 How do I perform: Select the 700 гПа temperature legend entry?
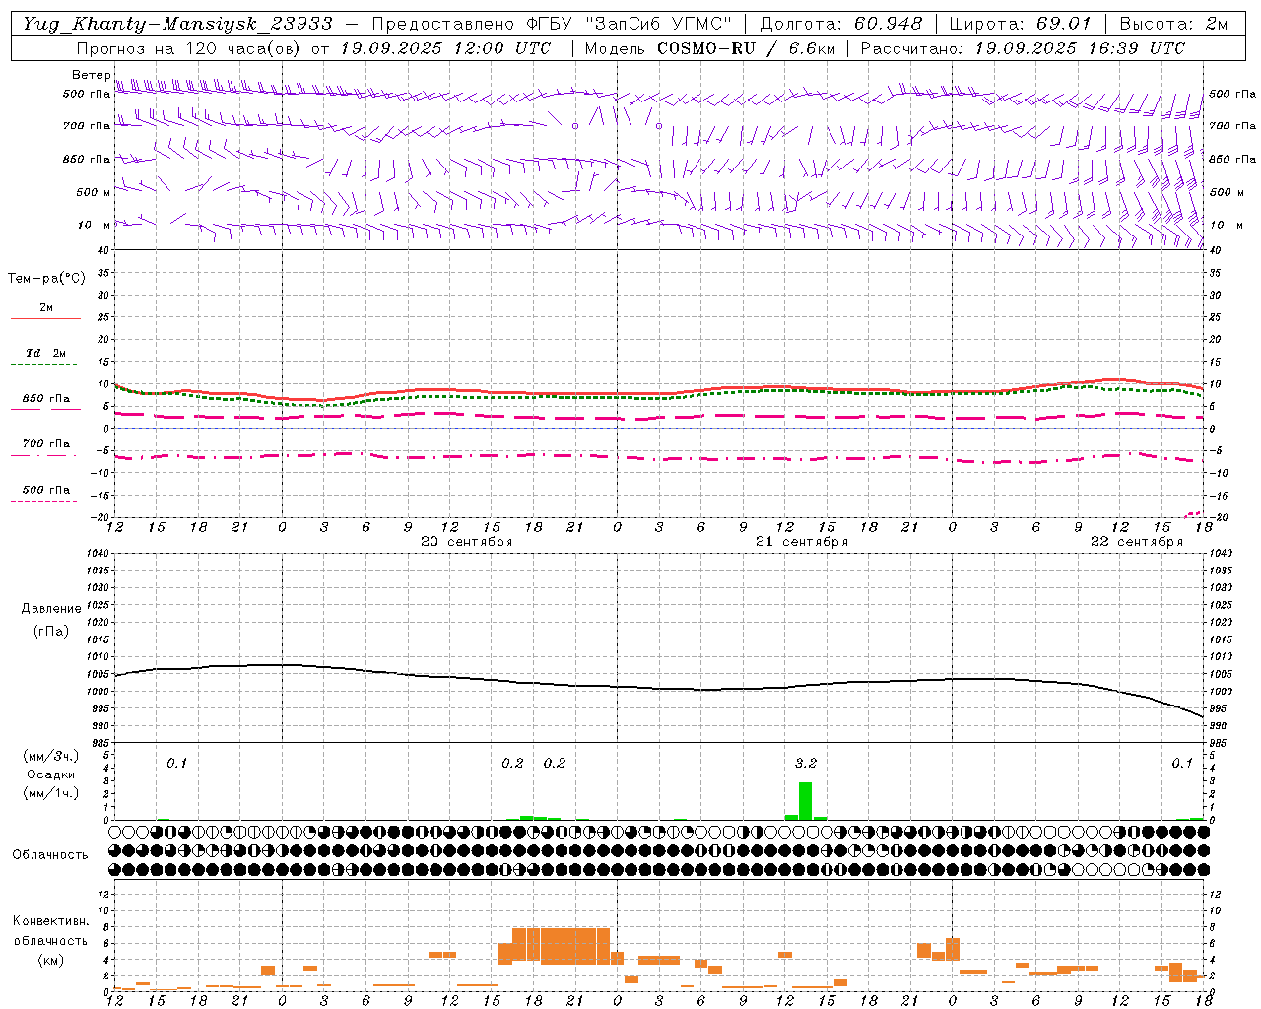(x=46, y=444)
